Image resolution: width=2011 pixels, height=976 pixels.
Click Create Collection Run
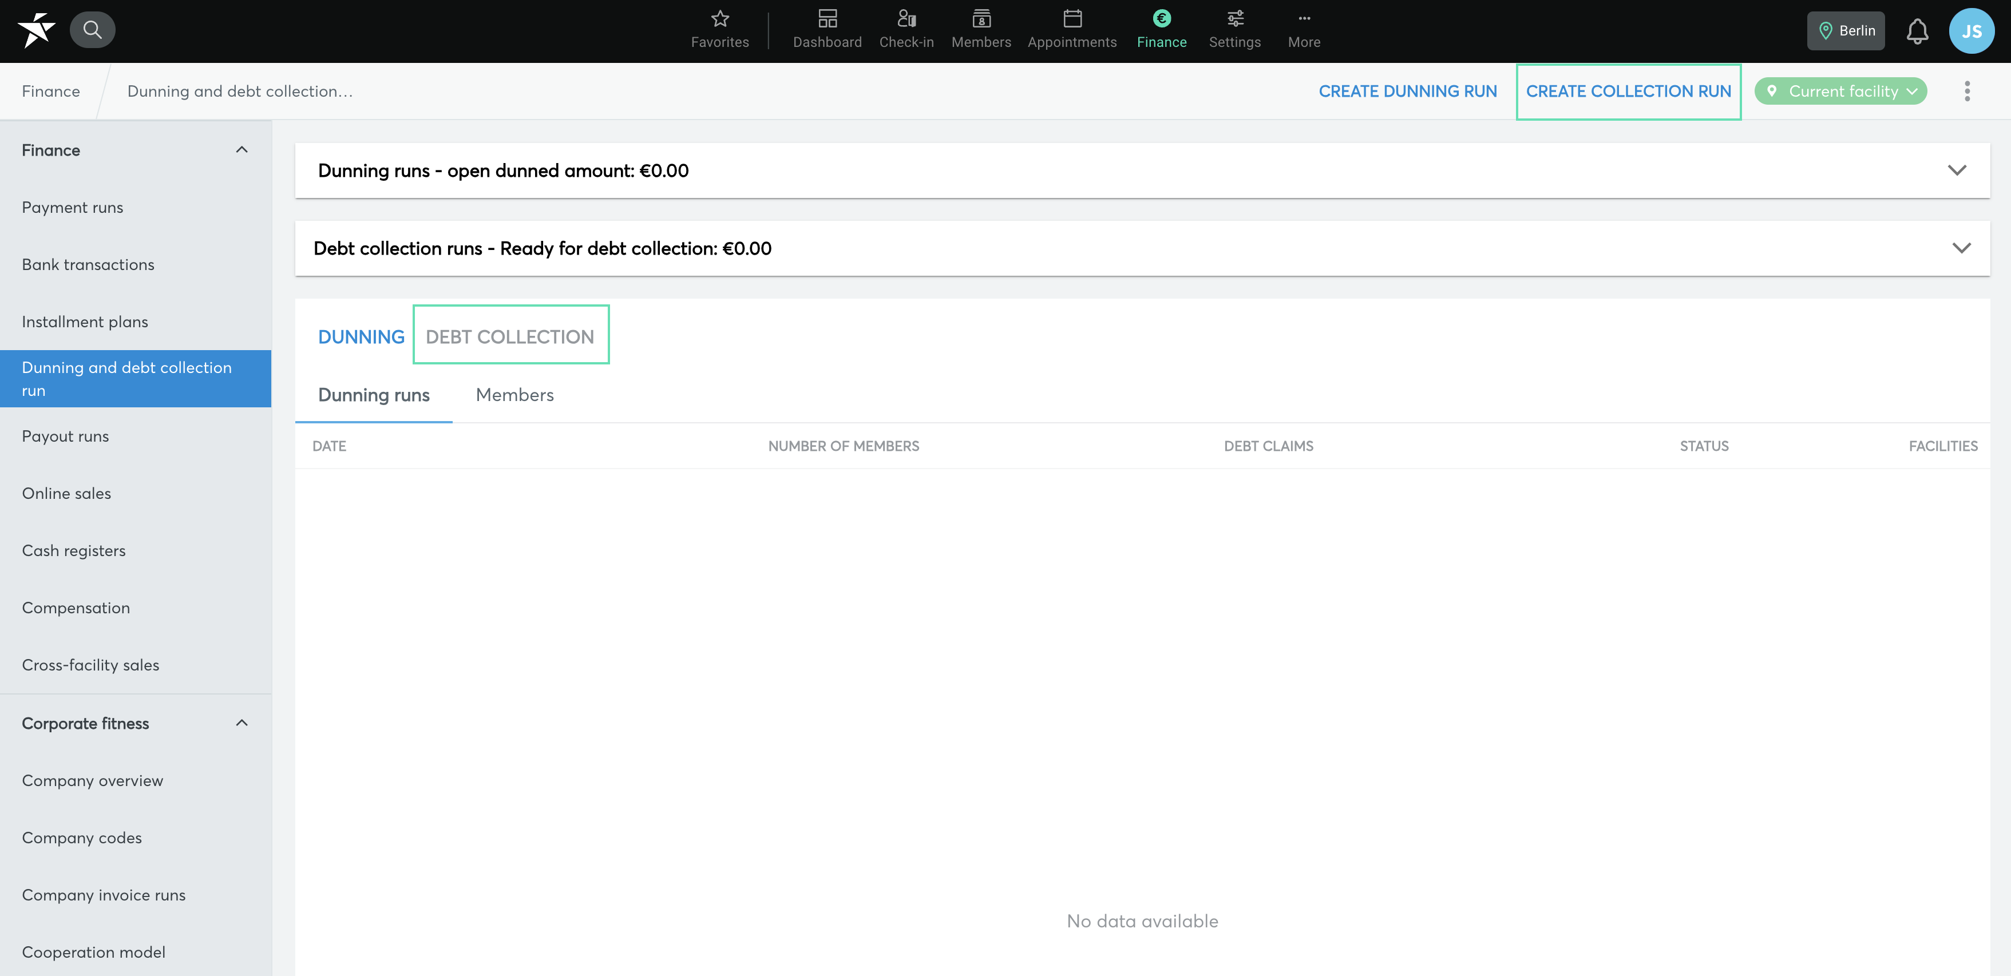(1629, 92)
